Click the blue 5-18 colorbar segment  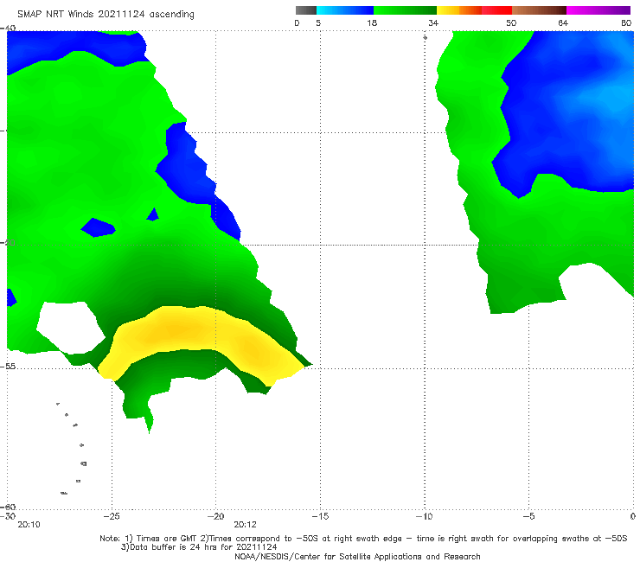345,10
